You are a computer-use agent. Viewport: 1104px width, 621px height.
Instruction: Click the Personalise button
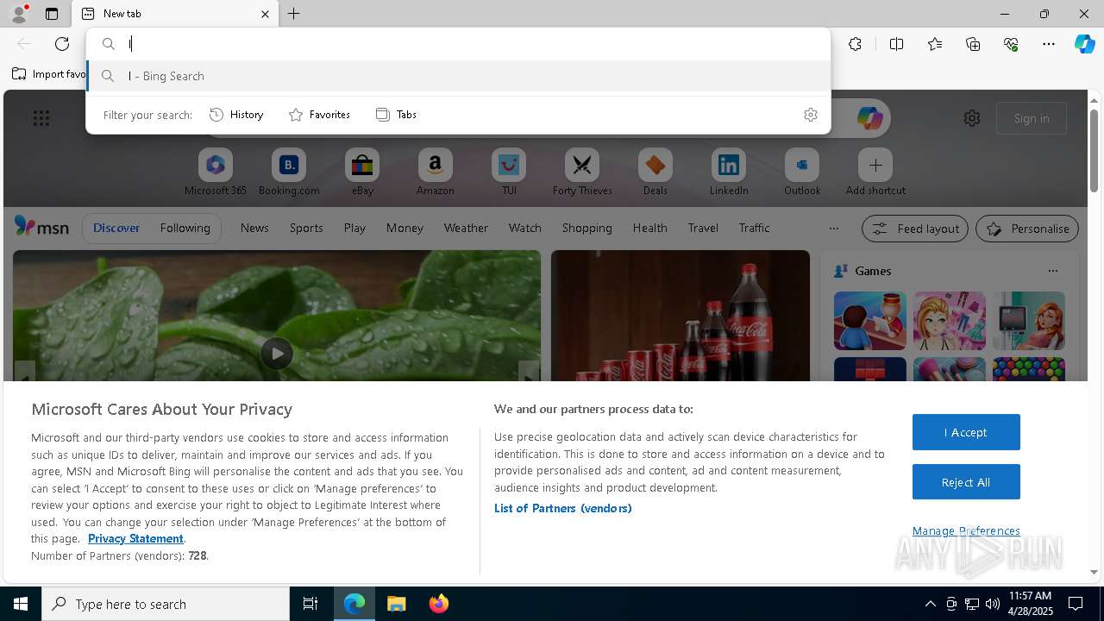coord(1027,229)
